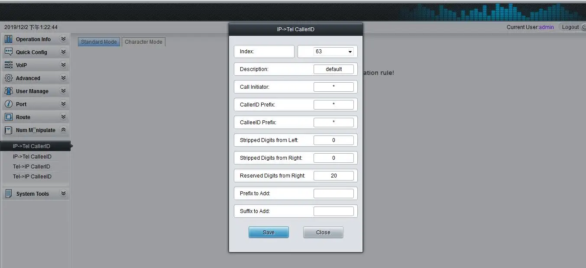Click the Quick Config chat icon
Image resolution: width=586 pixels, height=268 pixels.
click(x=8, y=52)
